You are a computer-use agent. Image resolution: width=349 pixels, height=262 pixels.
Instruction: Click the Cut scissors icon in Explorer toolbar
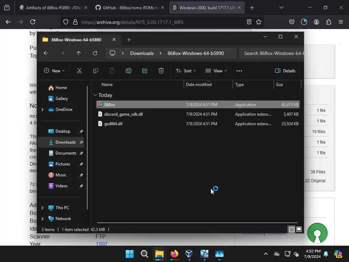tap(79, 71)
